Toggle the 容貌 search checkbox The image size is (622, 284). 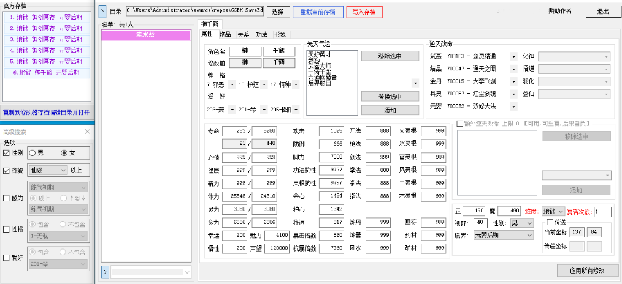pyautogui.click(x=6, y=171)
